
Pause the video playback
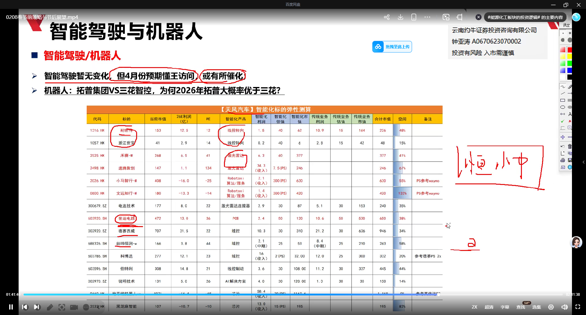(x=11, y=307)
